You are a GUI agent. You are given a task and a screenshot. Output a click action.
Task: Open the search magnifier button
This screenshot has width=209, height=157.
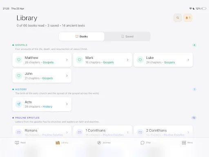(x=178, y=18)
